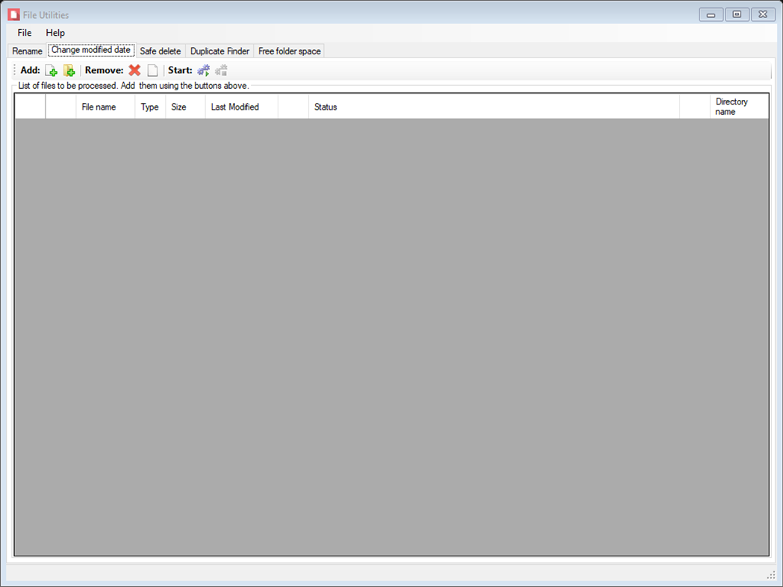
Task: Select the Change modified date tab
Action: pos(91,50)
